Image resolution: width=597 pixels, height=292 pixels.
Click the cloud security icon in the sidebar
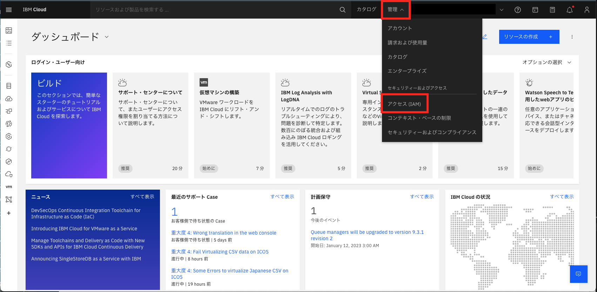pos(9,174)
